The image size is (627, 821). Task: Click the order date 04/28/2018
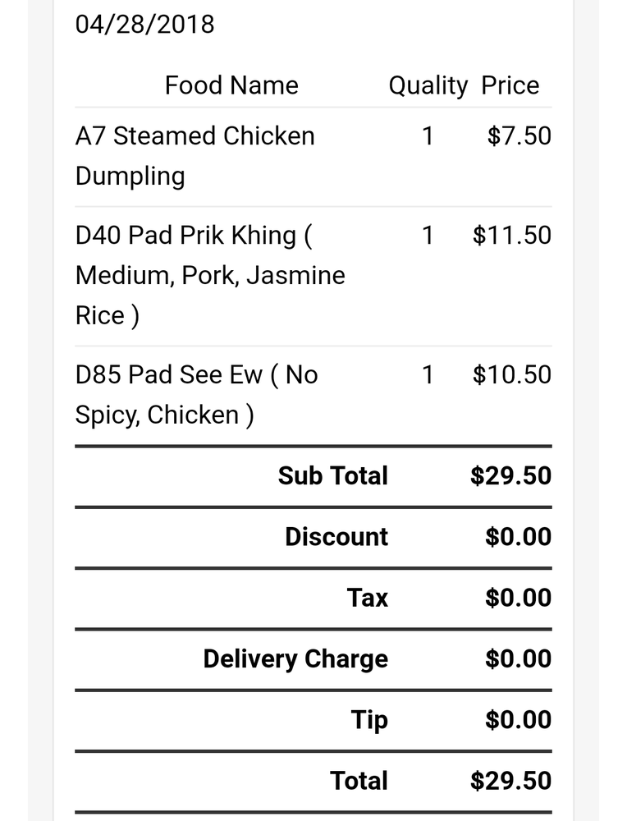pyautogui.click(x=144, y=25)
